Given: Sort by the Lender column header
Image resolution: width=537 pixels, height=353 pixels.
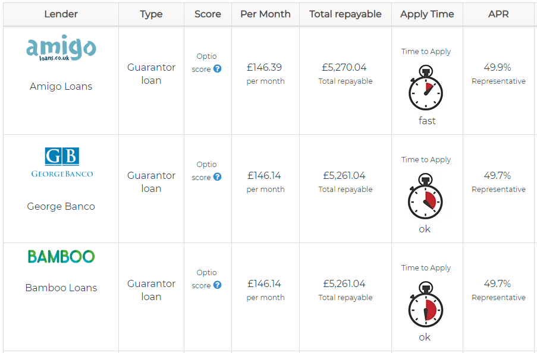Looking at the screenshot, I should [x=61, y=14].
